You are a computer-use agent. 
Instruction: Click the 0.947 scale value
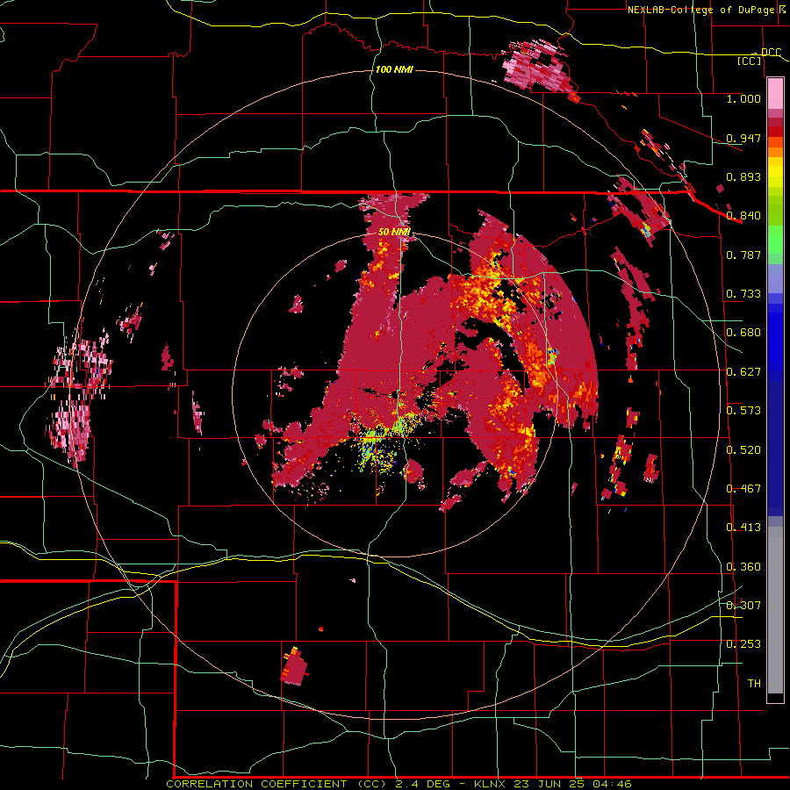pyautogui.click(x=743, y=138)
